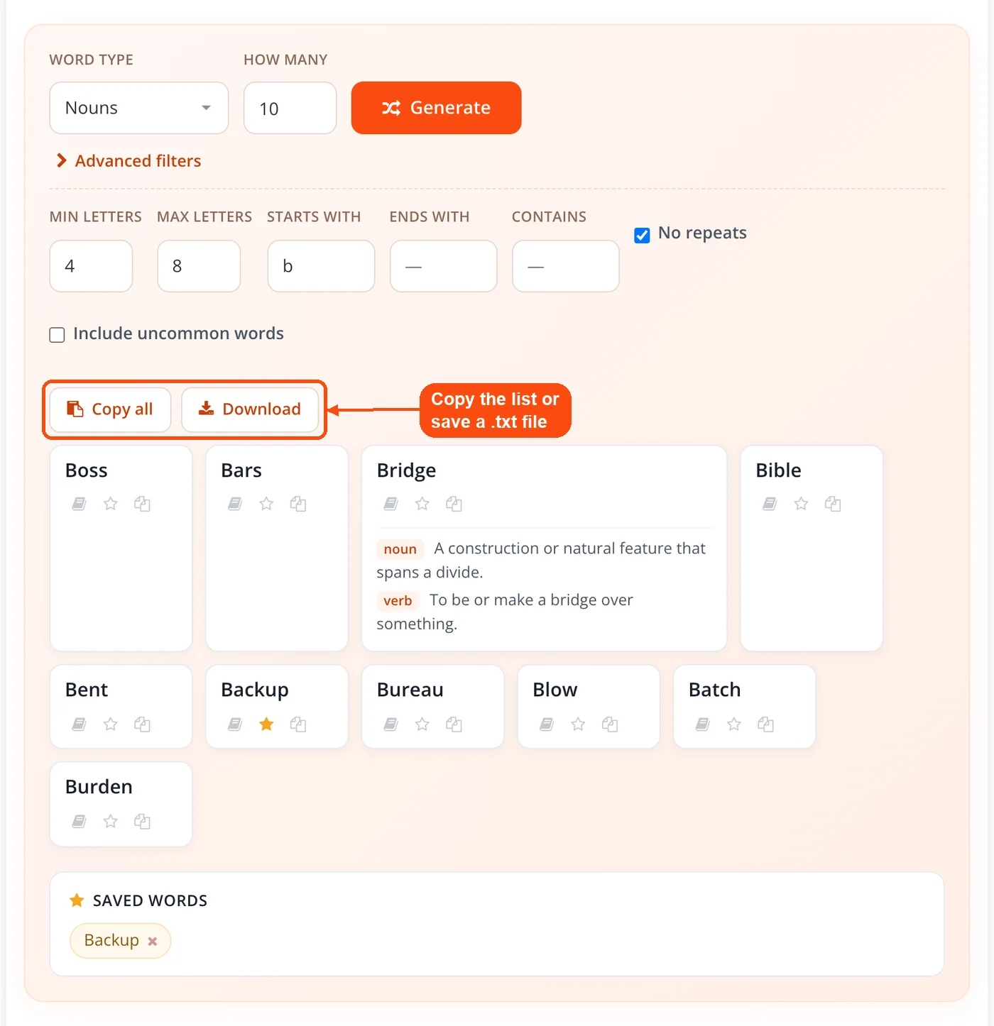994x1026 pixels.
Task: Focus the How Many field
Action: (x=290, y=108)
